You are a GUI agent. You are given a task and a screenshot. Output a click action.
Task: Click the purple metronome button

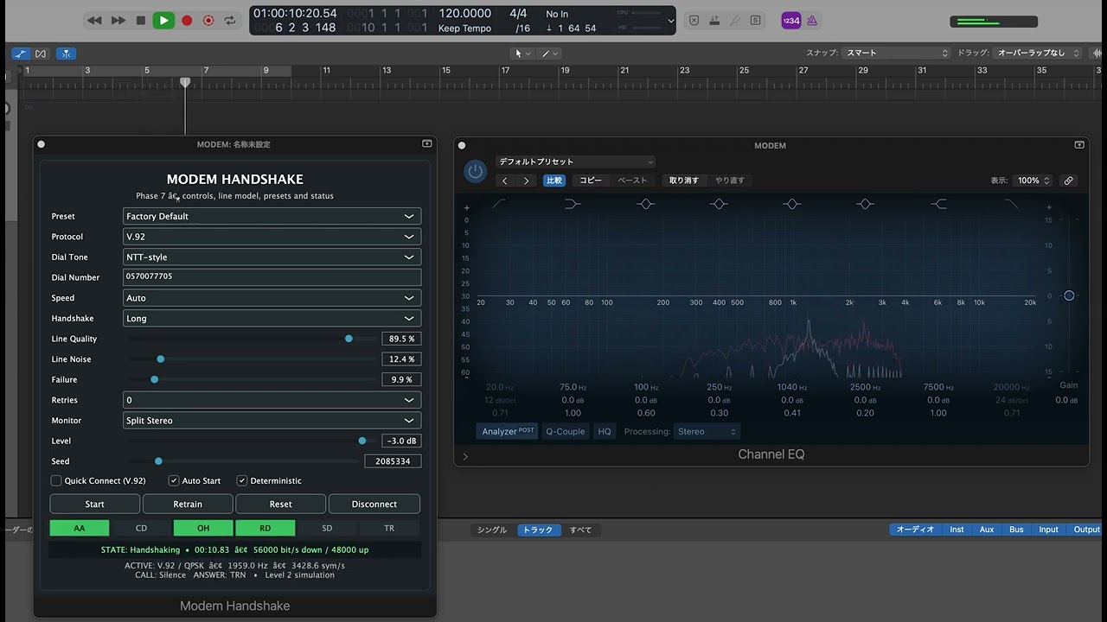coord(811,21)
